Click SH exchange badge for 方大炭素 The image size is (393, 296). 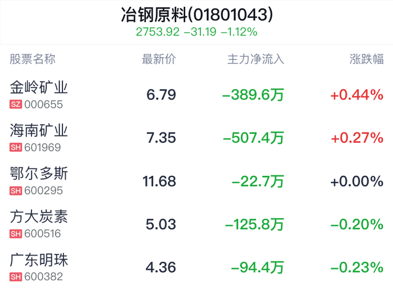tap(16, 234)
